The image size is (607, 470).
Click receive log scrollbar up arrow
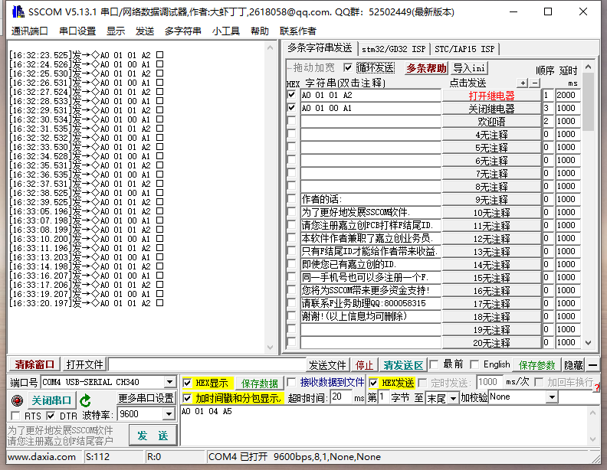[270, 48]
